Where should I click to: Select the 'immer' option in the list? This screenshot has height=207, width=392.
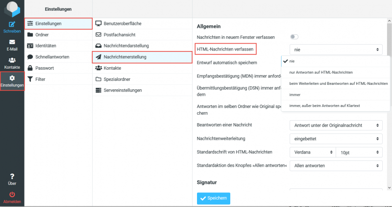click(295, 95)
